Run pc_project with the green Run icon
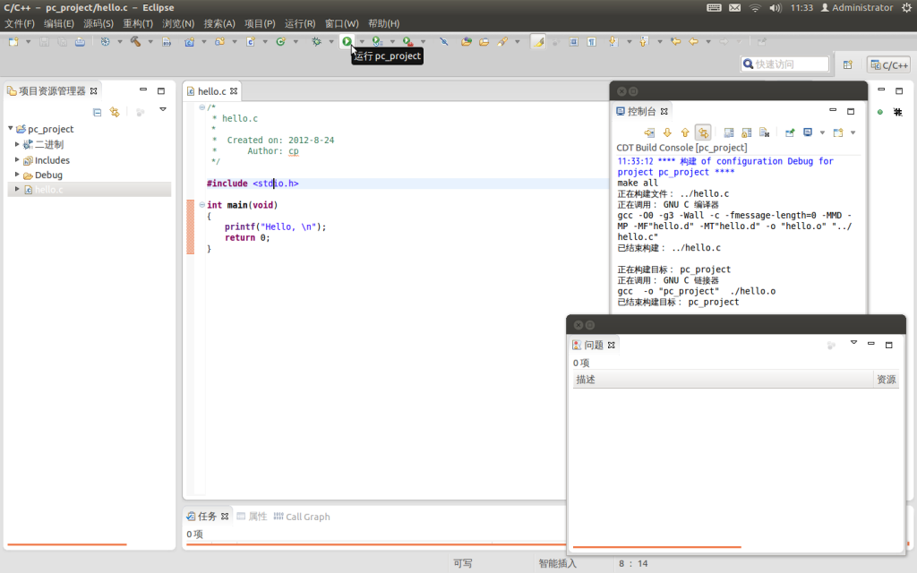This screenshot has width=917, height=573. (x=347, y=42)
